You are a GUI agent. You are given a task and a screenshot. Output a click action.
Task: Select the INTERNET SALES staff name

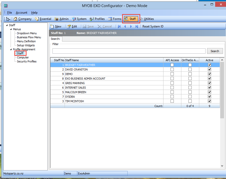click(75, 88)
